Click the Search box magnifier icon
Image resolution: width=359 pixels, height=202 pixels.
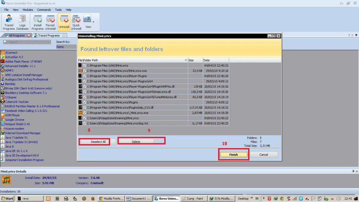tap(5, 42)
